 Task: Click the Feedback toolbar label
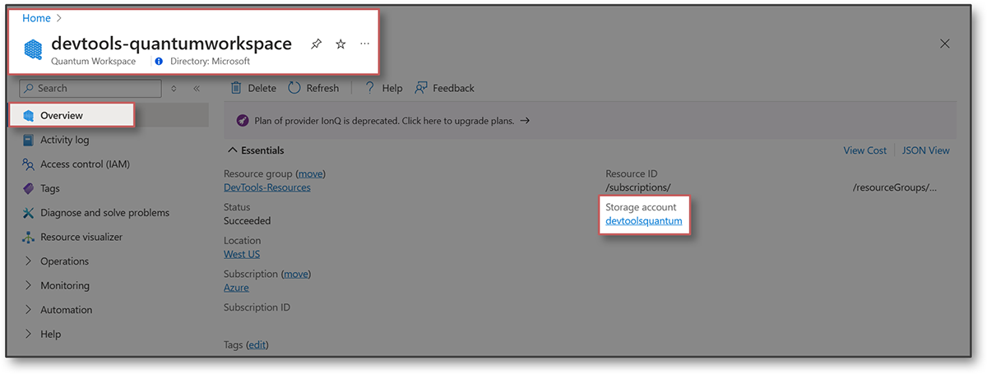454,88
